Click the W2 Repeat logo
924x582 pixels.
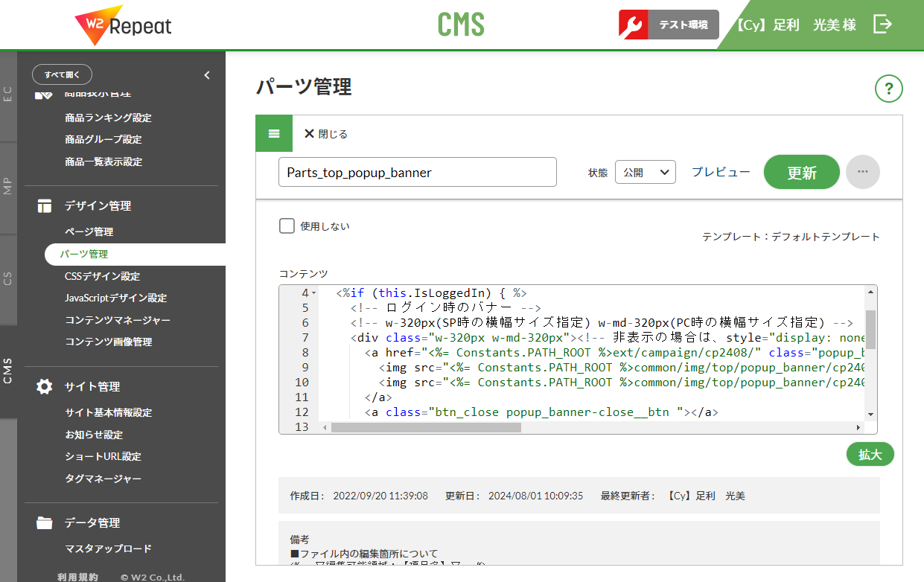tap(123, 25)
